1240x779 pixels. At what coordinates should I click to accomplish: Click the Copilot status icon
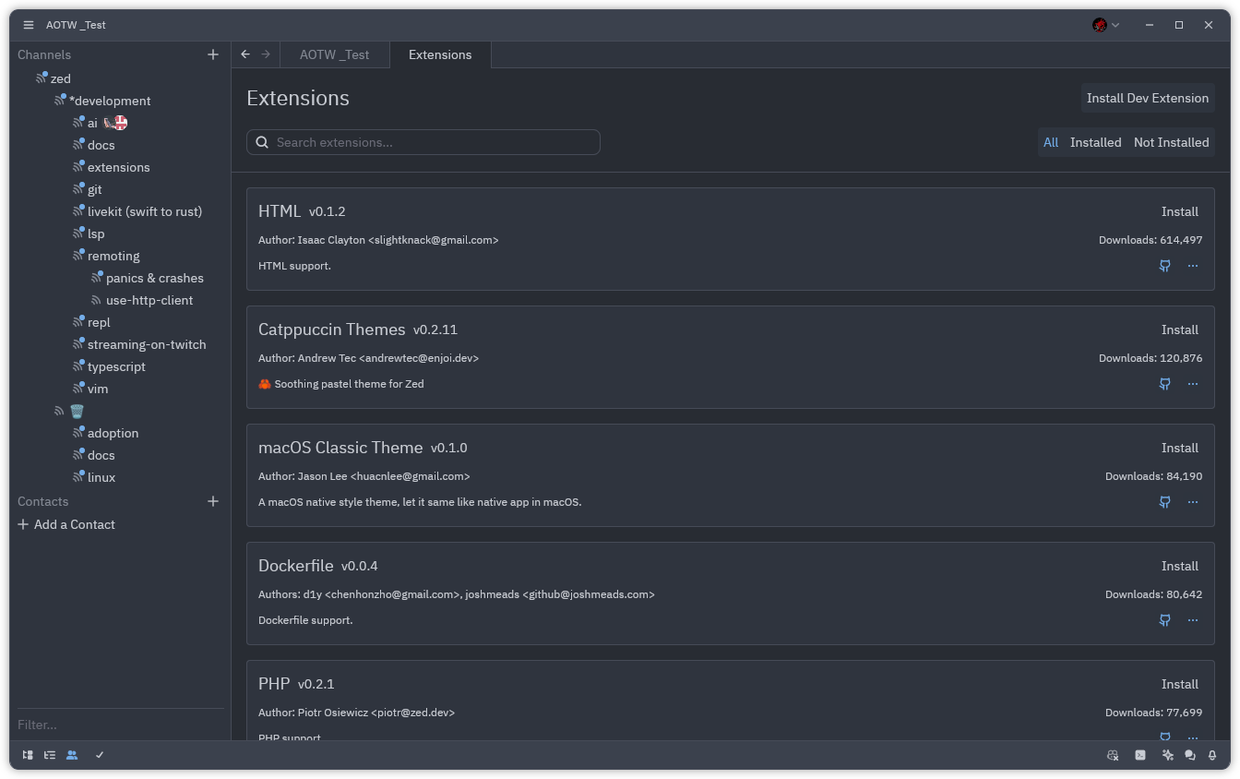pos(1113,755)
